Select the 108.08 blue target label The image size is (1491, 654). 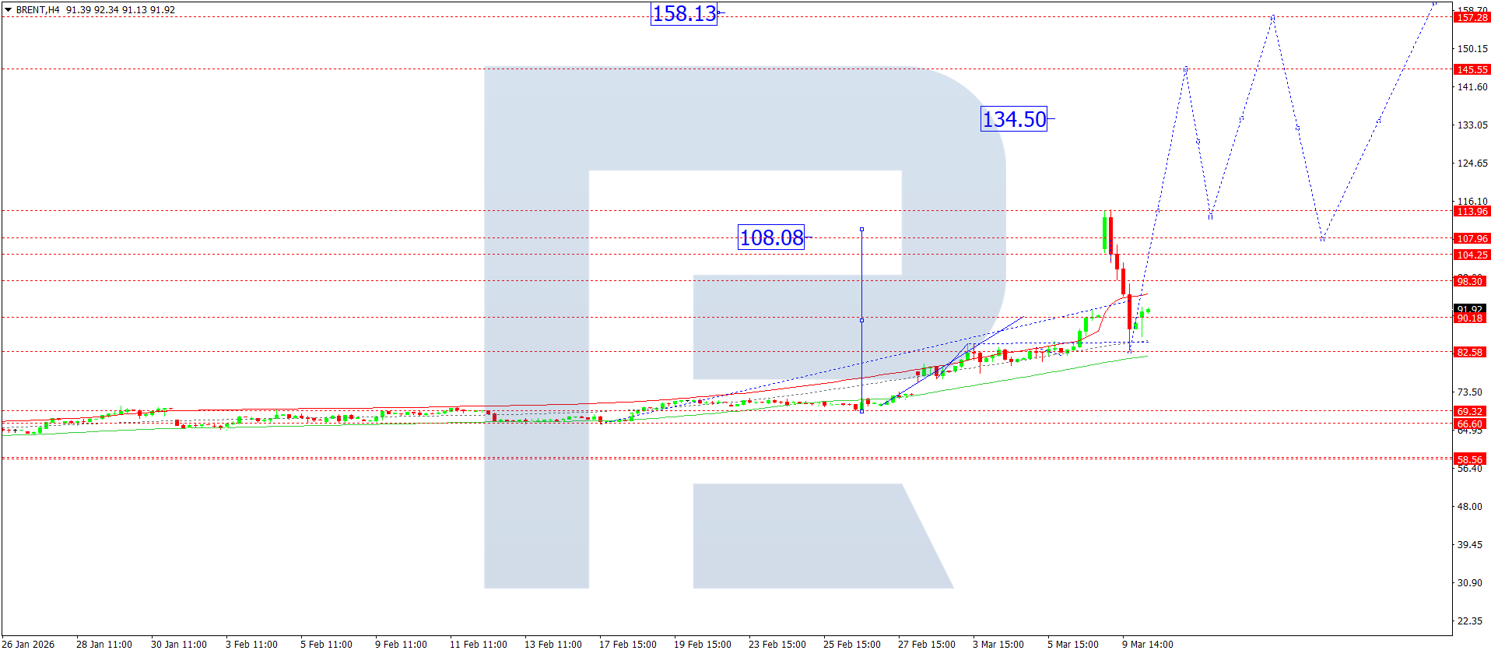click(770, 237)
